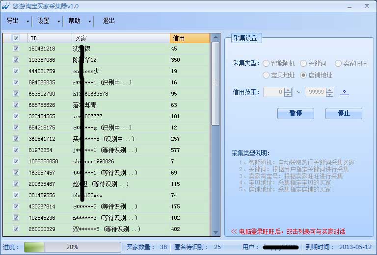Uncheck the row with ID 1068658858

point(16,161)
